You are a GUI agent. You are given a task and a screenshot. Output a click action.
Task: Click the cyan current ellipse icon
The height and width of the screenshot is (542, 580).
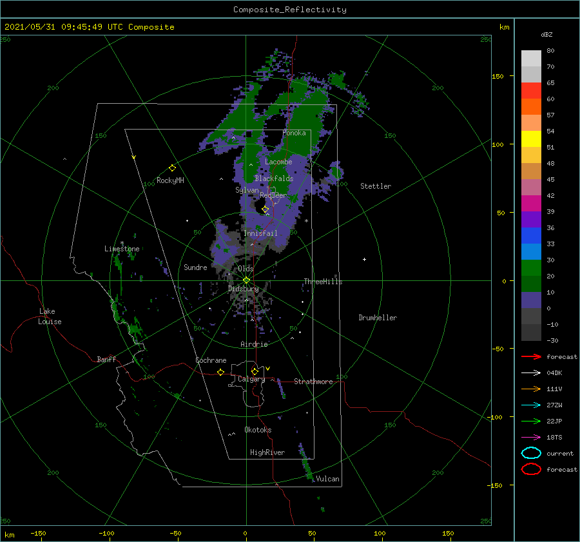[x=531, y=453]
